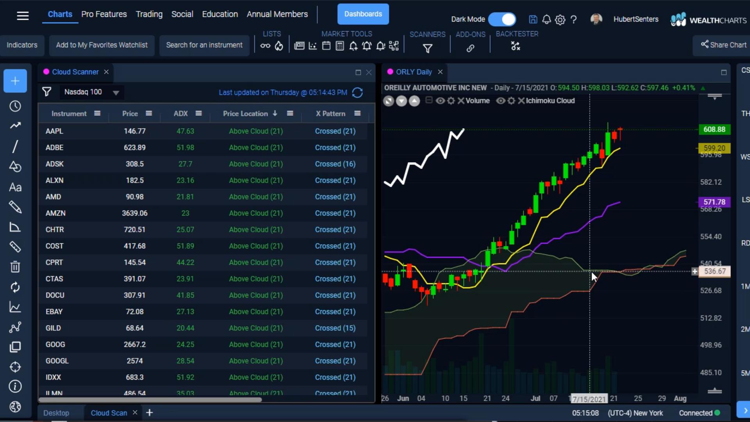The image size is (750, 422).
Task: Open the Scanners funnel icon
Action: pyautogui.click(x=427, y=48)
